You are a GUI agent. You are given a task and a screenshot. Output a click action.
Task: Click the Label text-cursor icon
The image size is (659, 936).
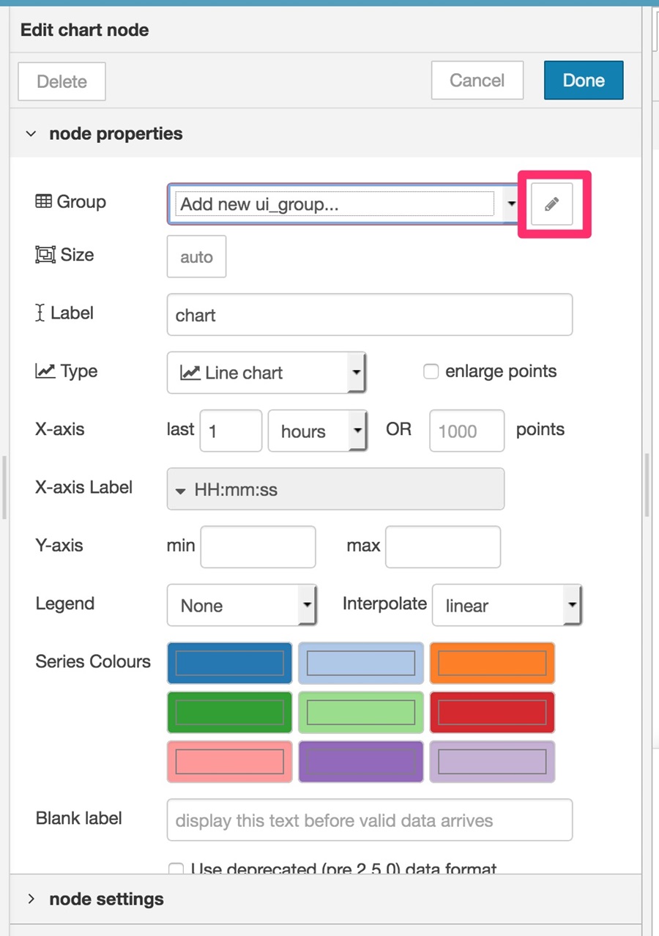[x=40, y=313]
